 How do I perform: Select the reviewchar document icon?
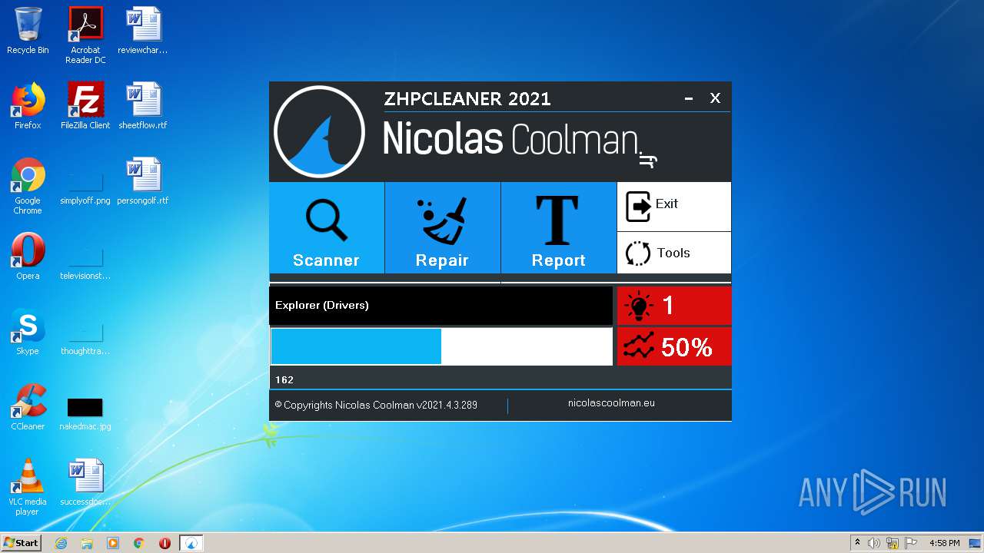coord(143,31)
